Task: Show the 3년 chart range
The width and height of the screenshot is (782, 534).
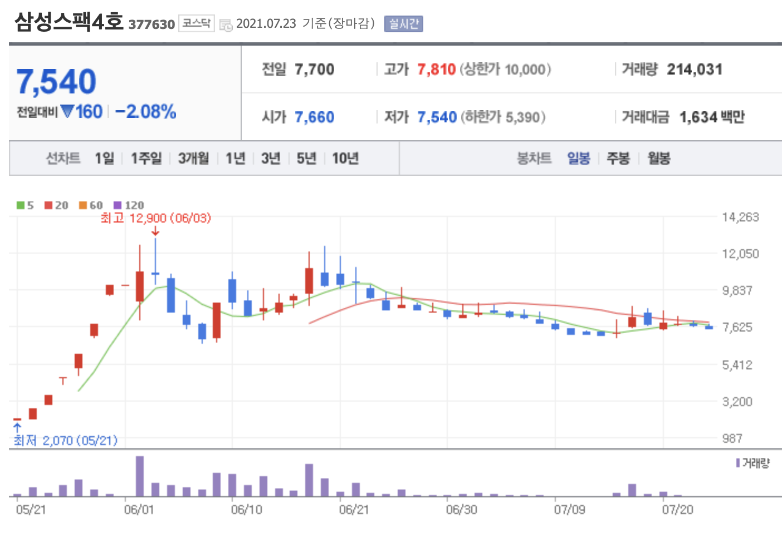Action: pyautogui.click(x=271, y=159)
